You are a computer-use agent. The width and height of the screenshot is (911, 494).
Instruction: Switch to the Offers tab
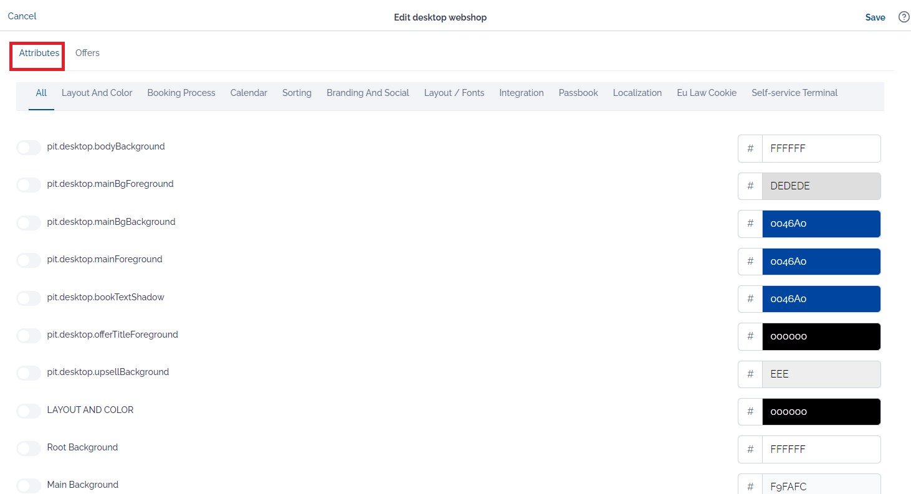click(87, 53)
